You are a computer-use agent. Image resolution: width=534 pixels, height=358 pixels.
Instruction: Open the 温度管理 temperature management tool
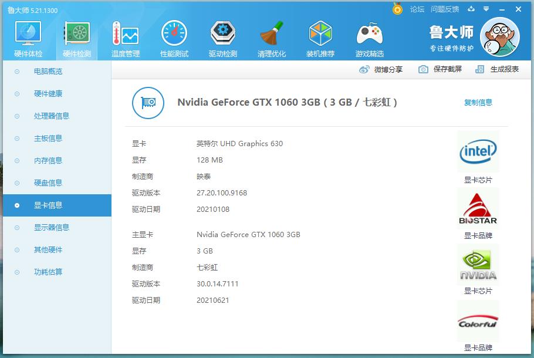pos(125,38)
